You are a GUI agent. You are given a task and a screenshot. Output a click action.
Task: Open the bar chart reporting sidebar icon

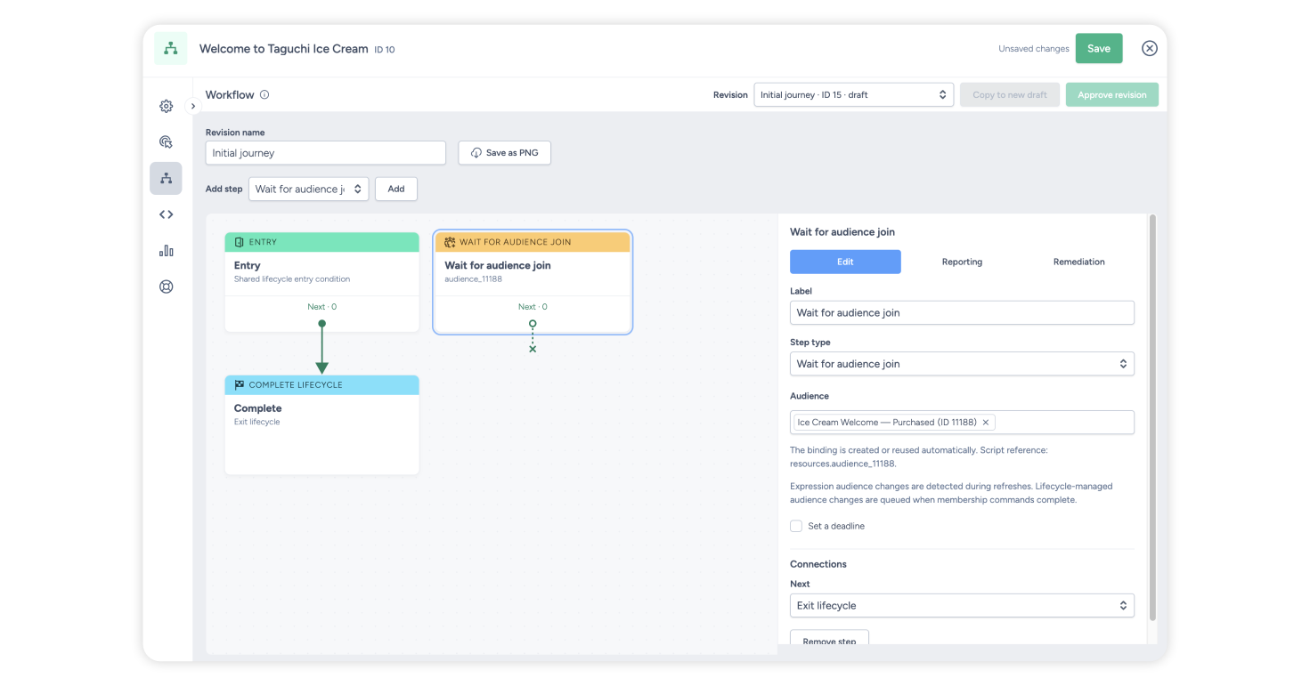coord(166,251)
